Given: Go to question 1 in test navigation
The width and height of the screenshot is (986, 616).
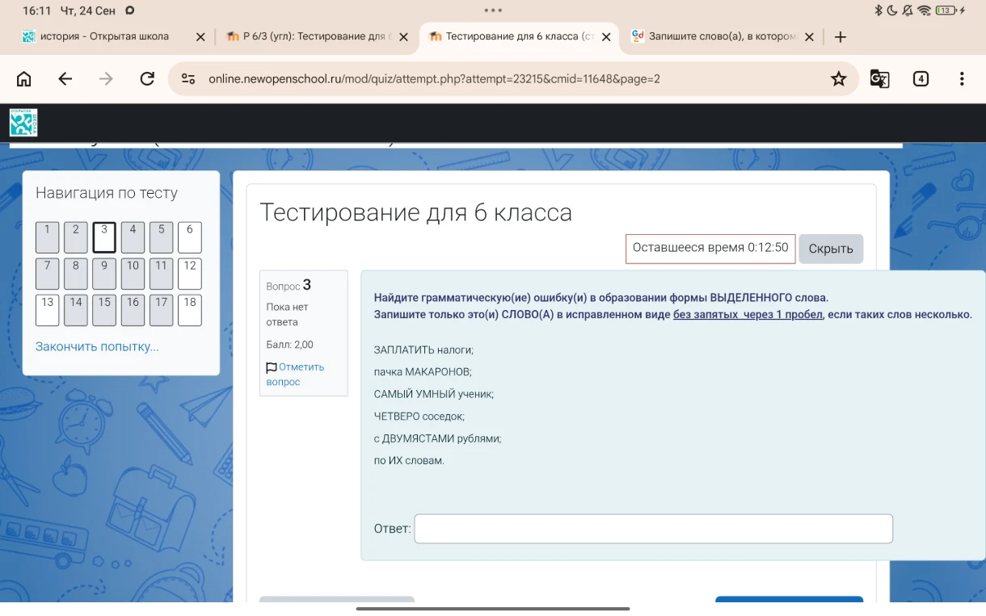Looking at the screenshot, I should point(48,237).
